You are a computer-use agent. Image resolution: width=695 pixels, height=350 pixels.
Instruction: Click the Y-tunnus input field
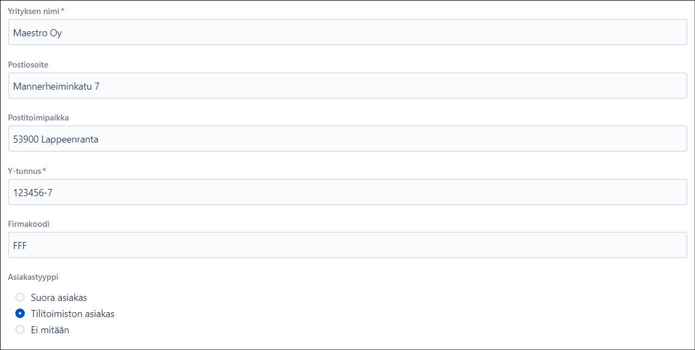point(347,192)
